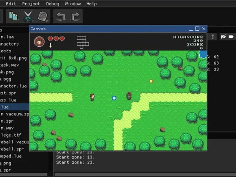Select 'reball.spr' sprite file

[x=12, y=149]
